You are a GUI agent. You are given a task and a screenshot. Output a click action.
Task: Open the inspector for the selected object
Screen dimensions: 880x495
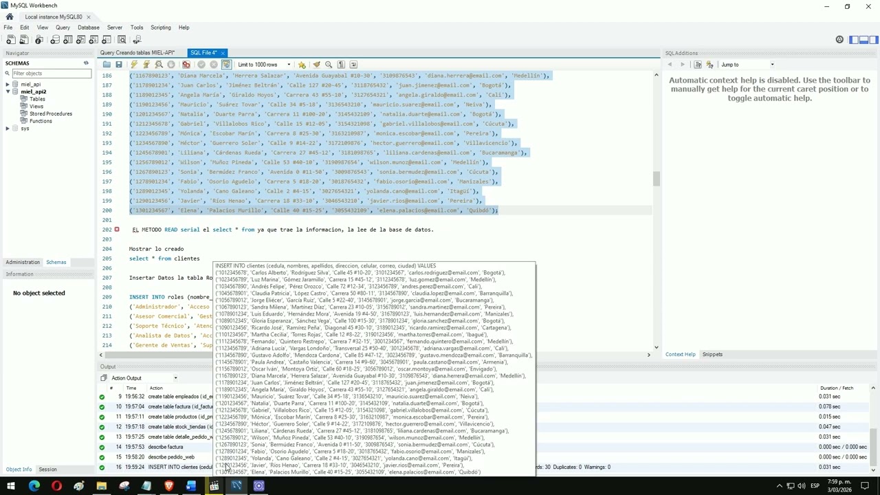[38, 40]
